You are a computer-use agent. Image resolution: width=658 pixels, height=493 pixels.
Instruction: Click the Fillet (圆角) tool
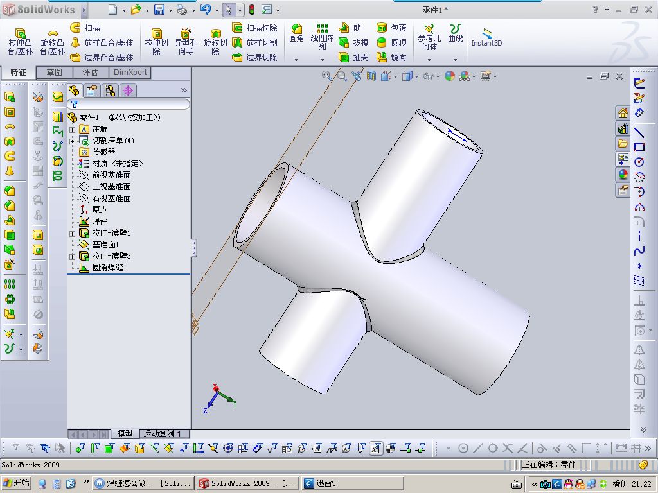[297, 33]
